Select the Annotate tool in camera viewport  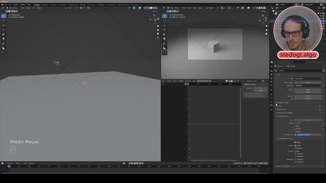(x=165, y=44)
